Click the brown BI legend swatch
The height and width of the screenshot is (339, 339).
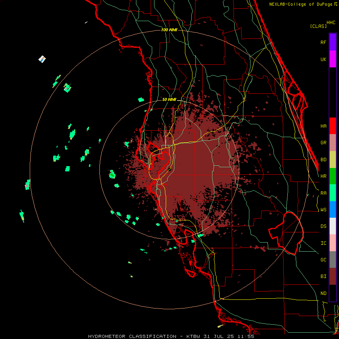coord(333,276)
